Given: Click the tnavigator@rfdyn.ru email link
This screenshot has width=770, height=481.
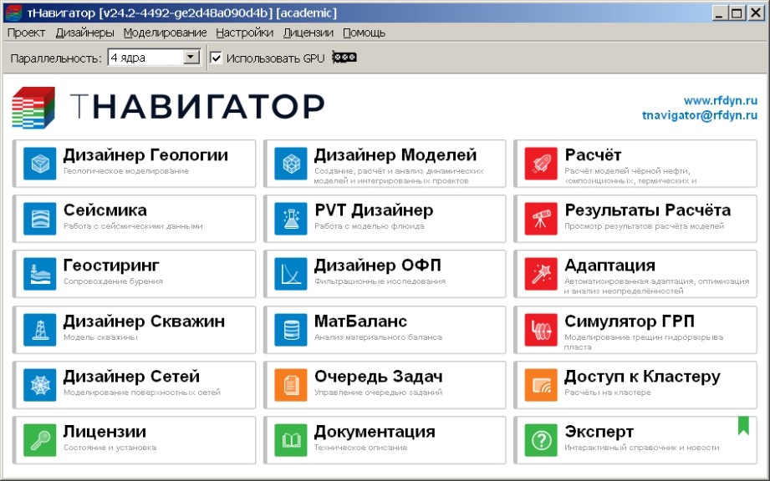Looking at the screenshot, I should click(x=699, y=116).
